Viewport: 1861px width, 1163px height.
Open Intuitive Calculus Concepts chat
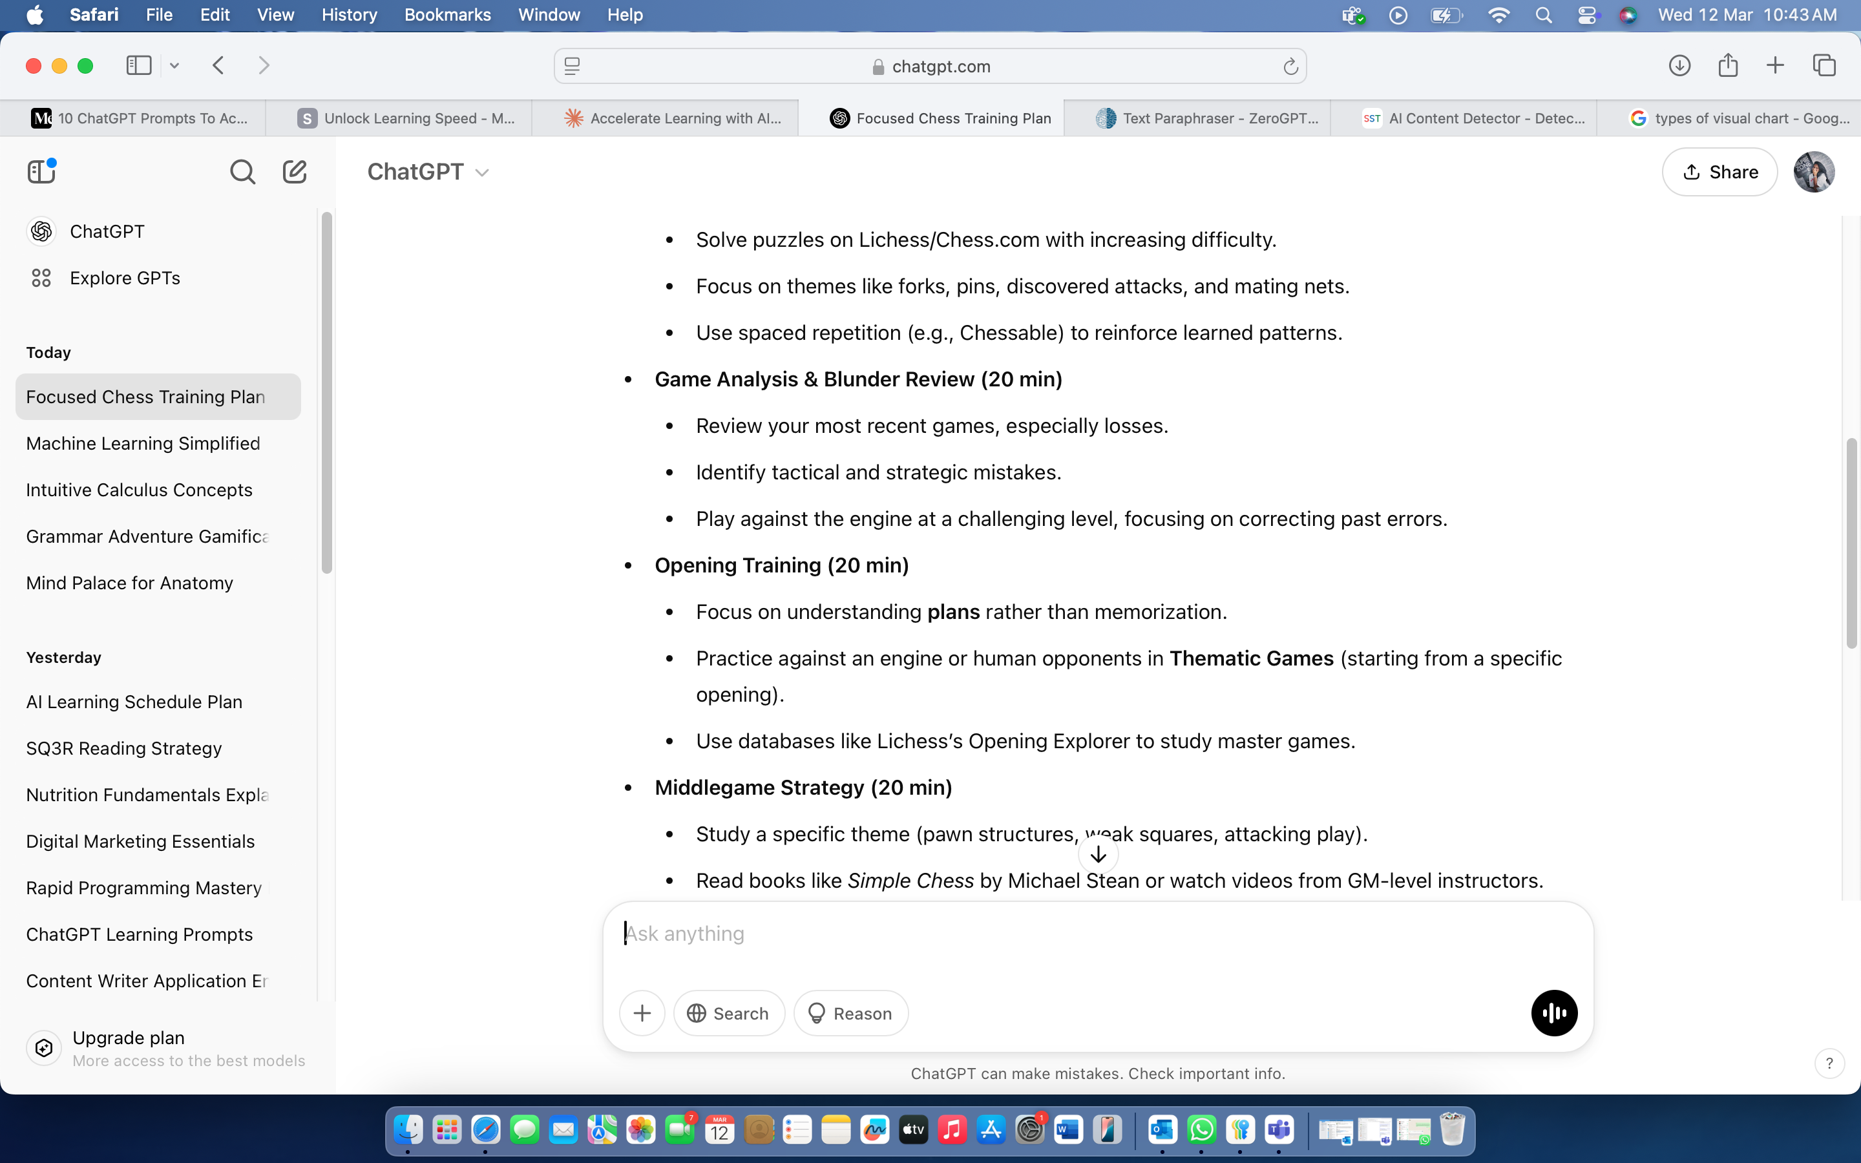[158, 490]
